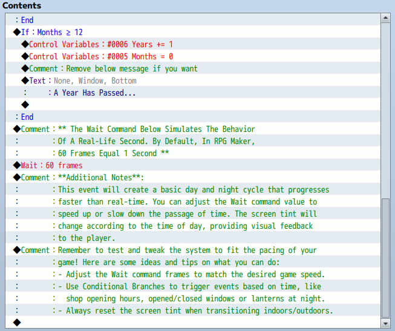The width and height of the screenshot is (395, 331).
Task: Select the 'End' line below the Months branch
Action: (193, 117)
